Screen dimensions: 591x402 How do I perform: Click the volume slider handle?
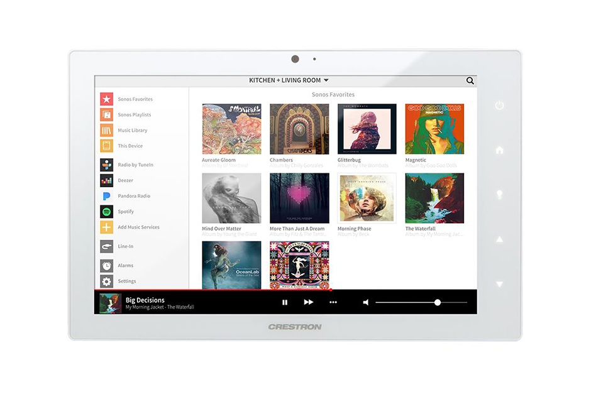[437, 302]
